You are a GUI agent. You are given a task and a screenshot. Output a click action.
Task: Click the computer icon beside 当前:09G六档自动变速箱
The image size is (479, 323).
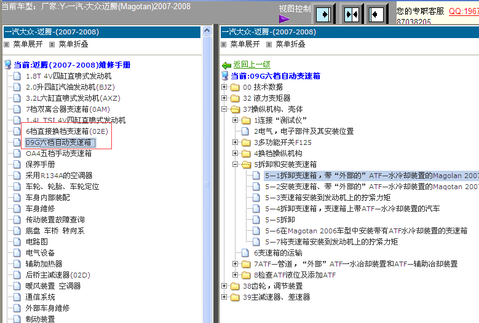coord(225,76)
